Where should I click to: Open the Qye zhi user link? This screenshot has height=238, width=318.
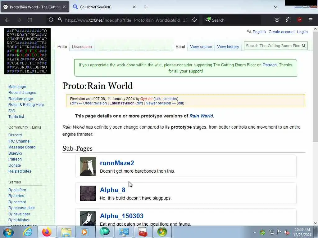146,99
